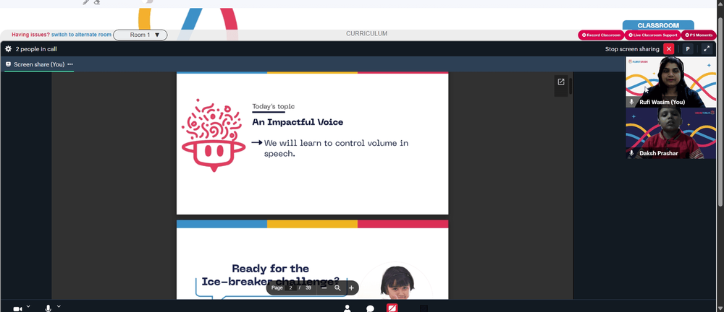This screenshot has width=724, height=312.
Task: Select the eraser tool at top
Action: (97, 2)
